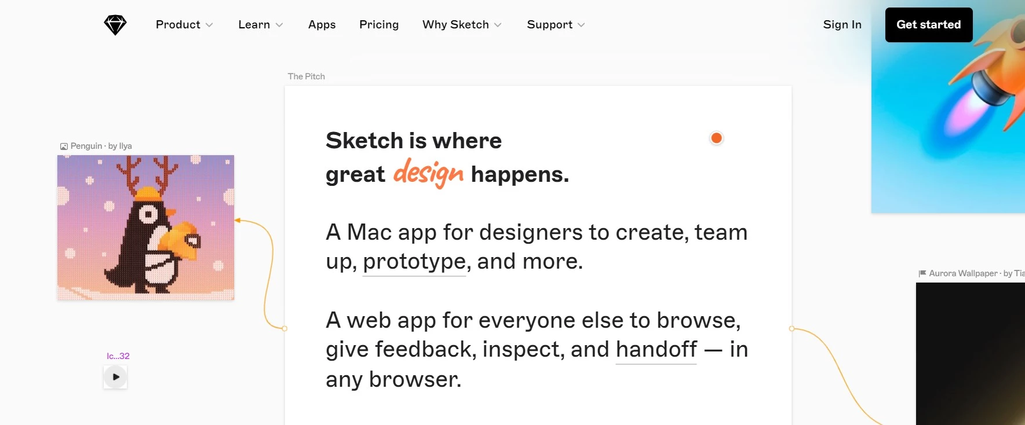Expand the Learn menu chevron
The width and height of the screenshot is (1025, 425).
279,25
